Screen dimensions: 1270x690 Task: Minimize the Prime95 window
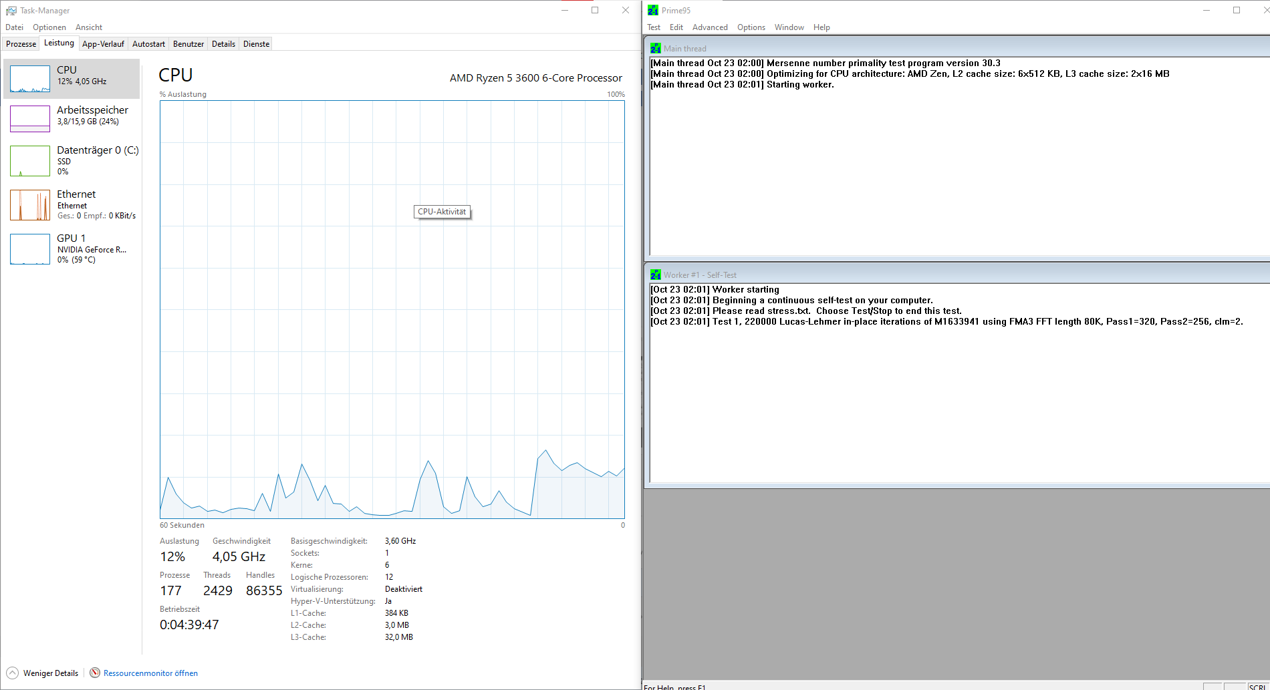pos(1206,10)
